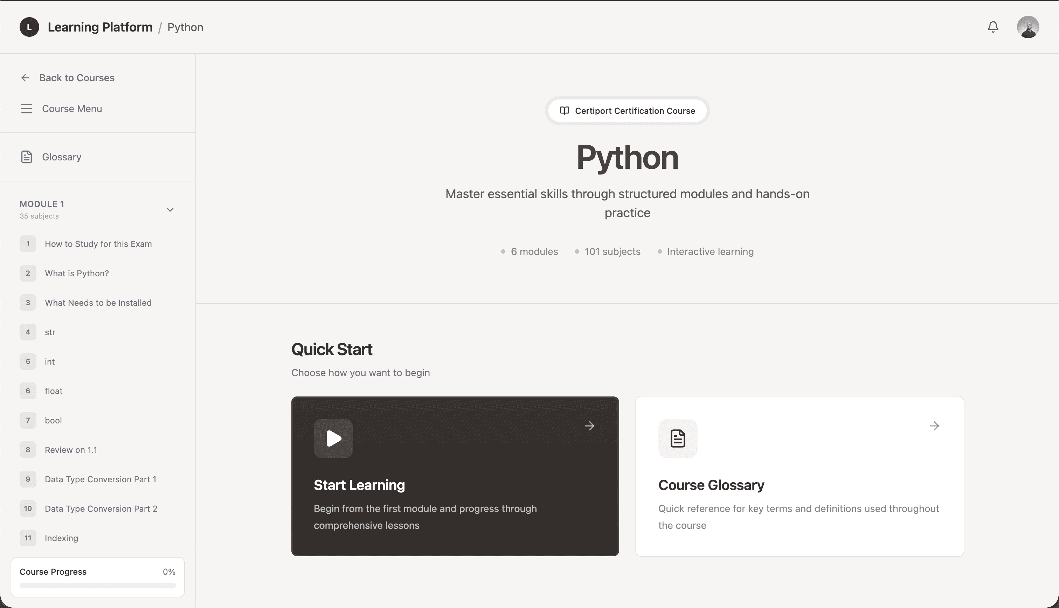Screen dimensions: 1059x608
Task: Click the Learning Platform logo badge
Action: tap(29, 27)
